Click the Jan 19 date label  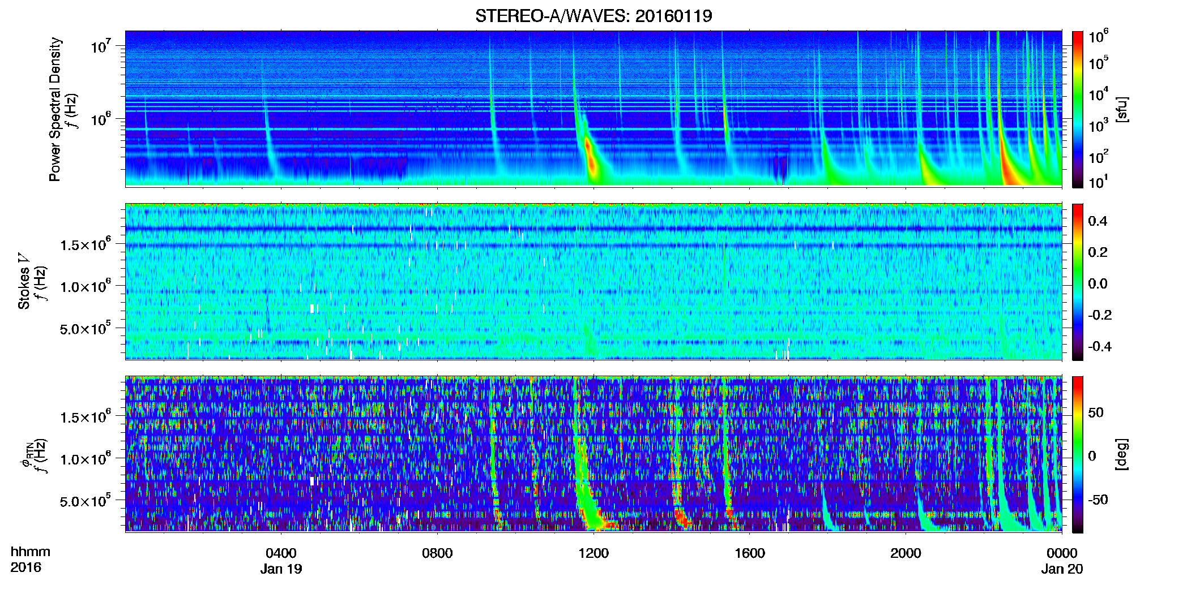pos(281,569)
